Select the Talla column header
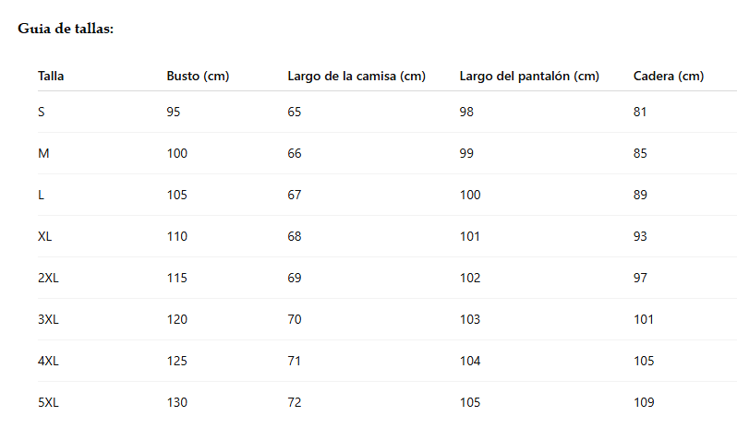The height and width of the screenshot is (440, 737). pyautogui.click(x=51, y=76)
